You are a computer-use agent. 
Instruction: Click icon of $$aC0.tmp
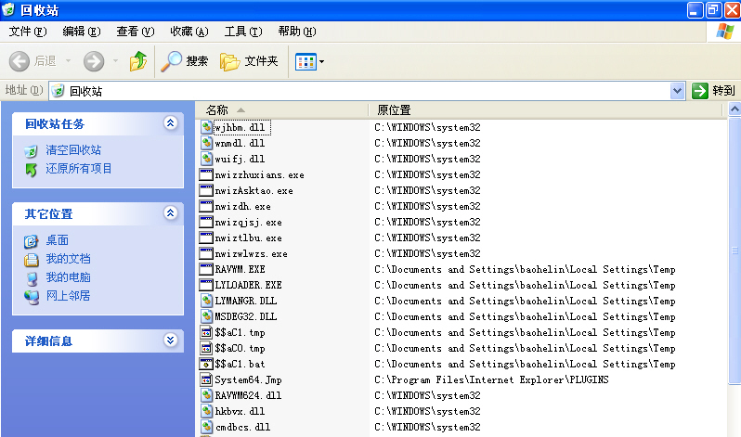206,348
